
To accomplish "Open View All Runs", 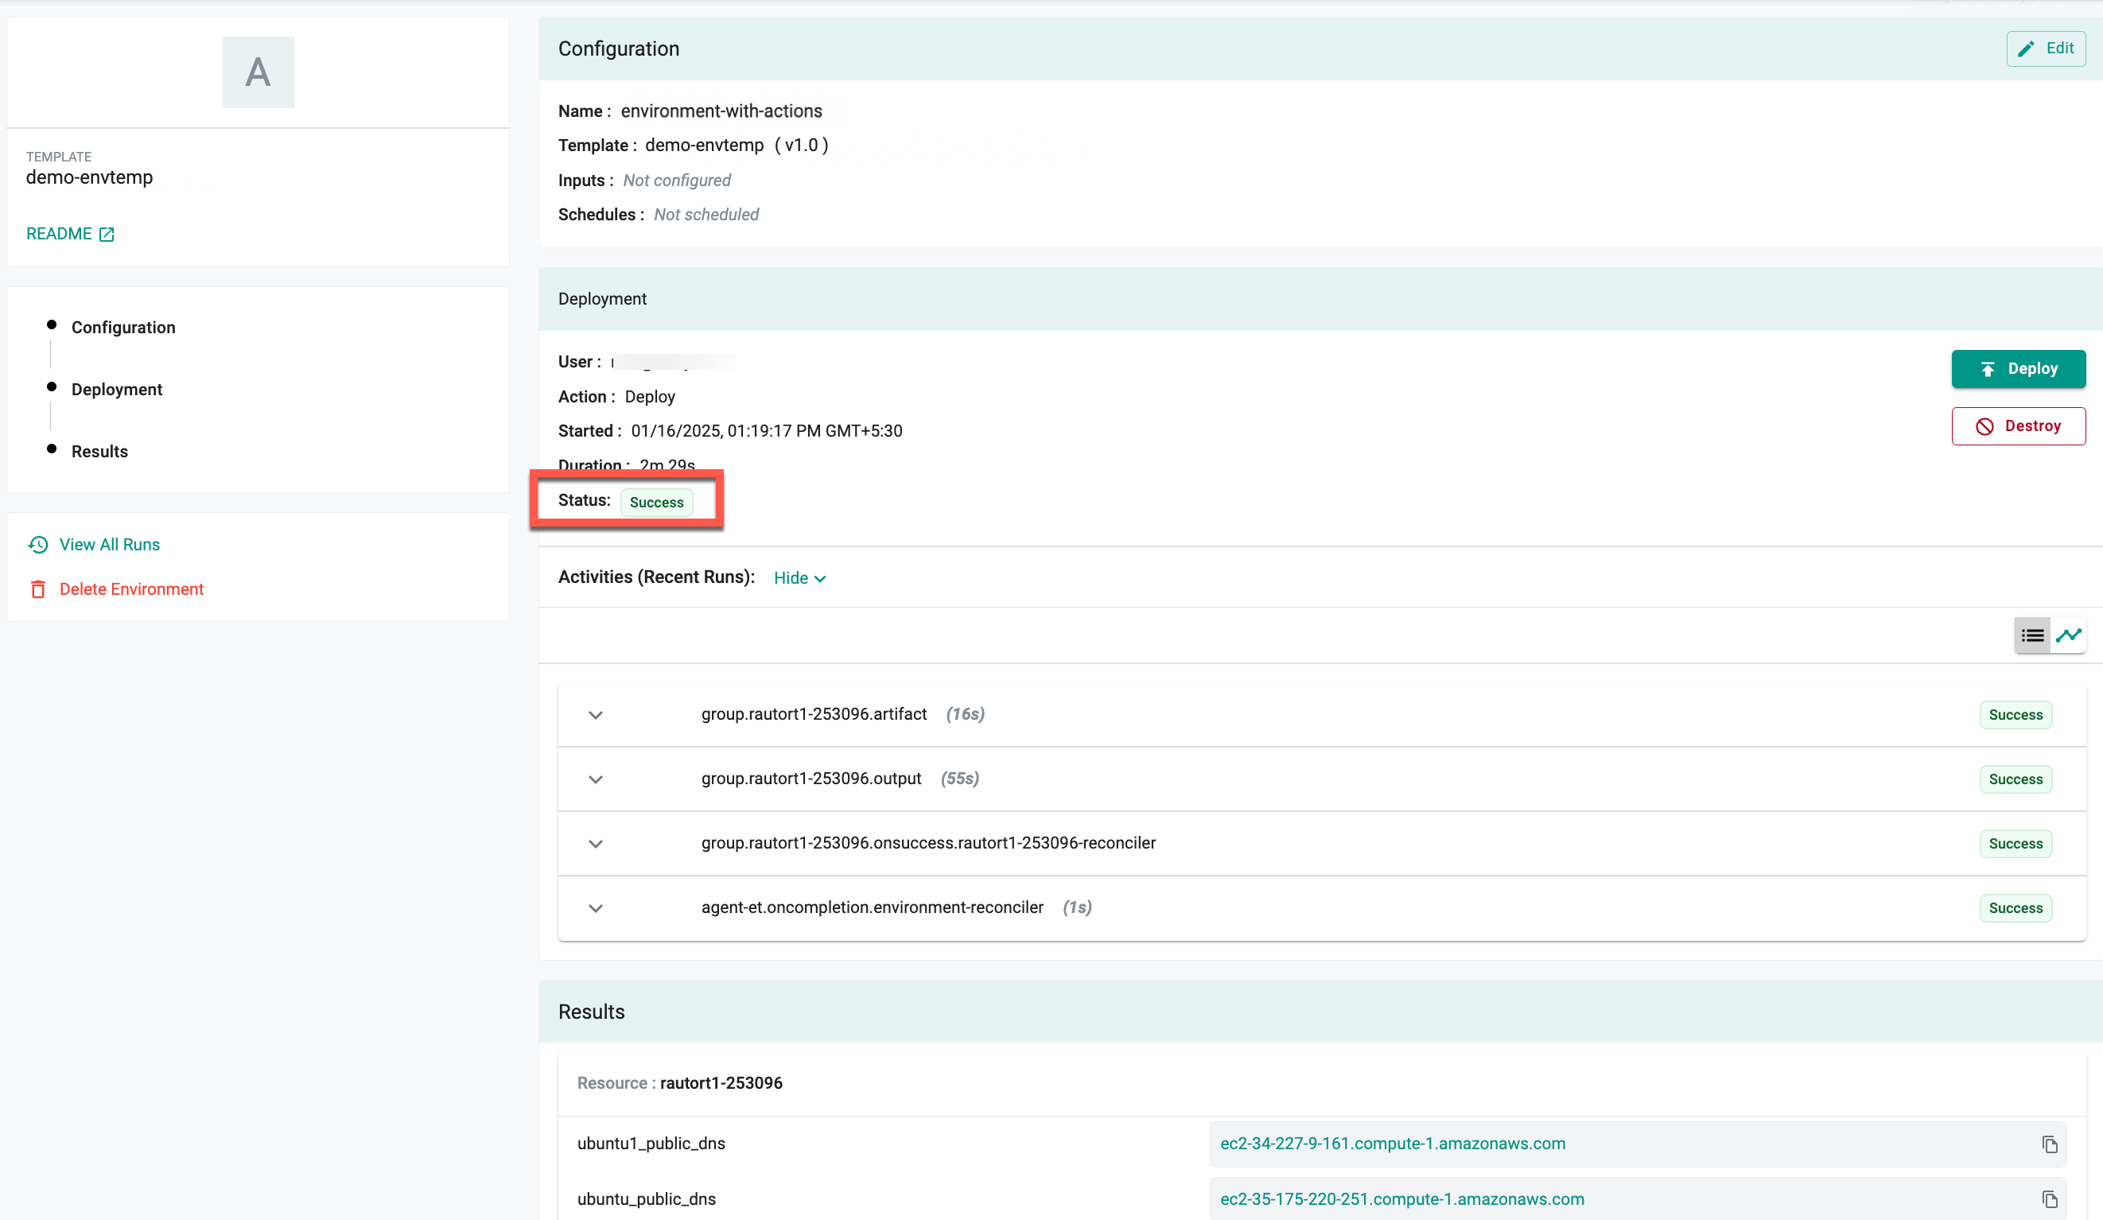I will pyautogui.click(x=109, y=544).
